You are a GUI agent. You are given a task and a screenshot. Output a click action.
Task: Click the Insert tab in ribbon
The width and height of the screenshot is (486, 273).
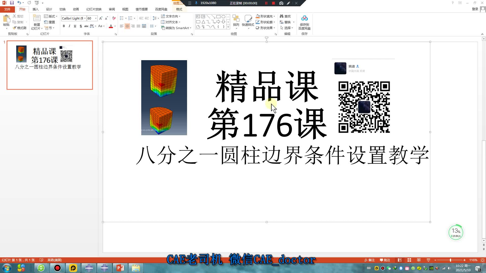pyautogui.click(x=36, y=9)
